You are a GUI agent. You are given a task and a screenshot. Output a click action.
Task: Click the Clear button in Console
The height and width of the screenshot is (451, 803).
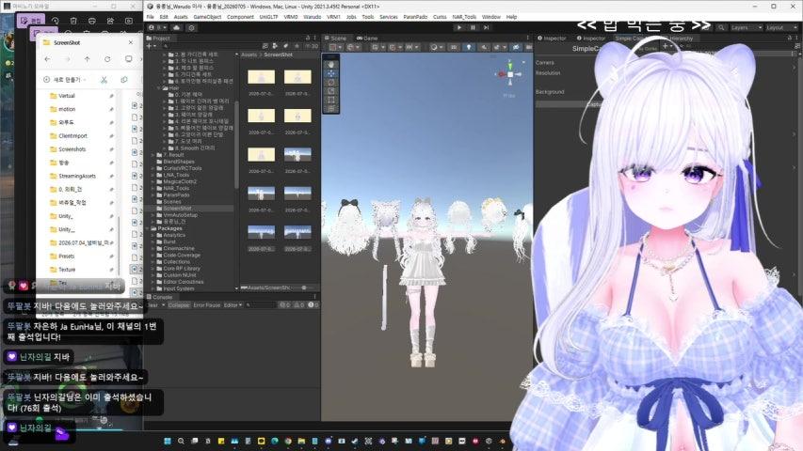click(x=153, y=304)
